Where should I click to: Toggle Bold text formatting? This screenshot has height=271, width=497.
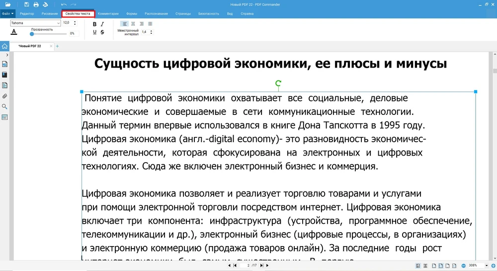[x=95, y=24]
